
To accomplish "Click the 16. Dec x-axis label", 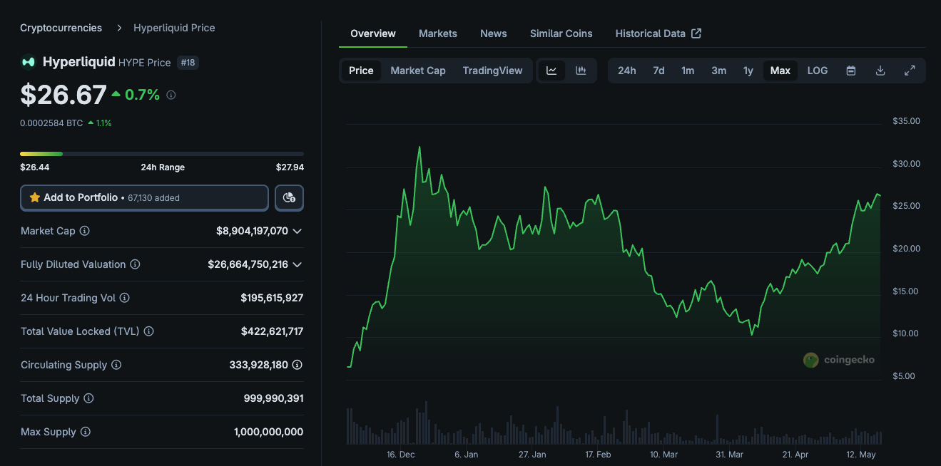I will pyautogui.click(x=400, y=455).
